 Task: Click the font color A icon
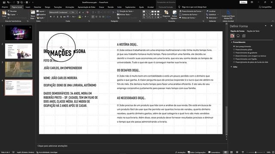pyautogui.click(x=86, y=17)
